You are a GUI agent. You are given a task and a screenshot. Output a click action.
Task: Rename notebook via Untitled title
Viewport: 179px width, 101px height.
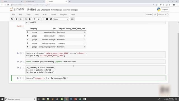point(31,10)
